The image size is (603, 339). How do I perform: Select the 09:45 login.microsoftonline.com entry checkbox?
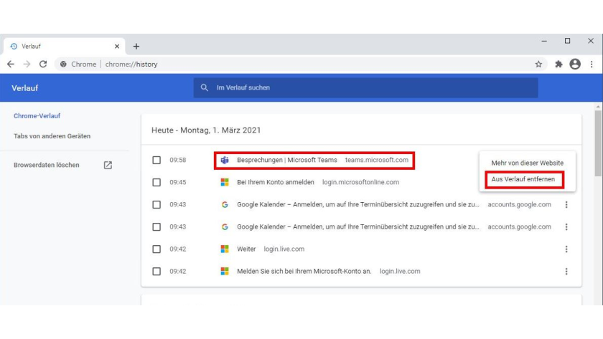tap(156, 182)
